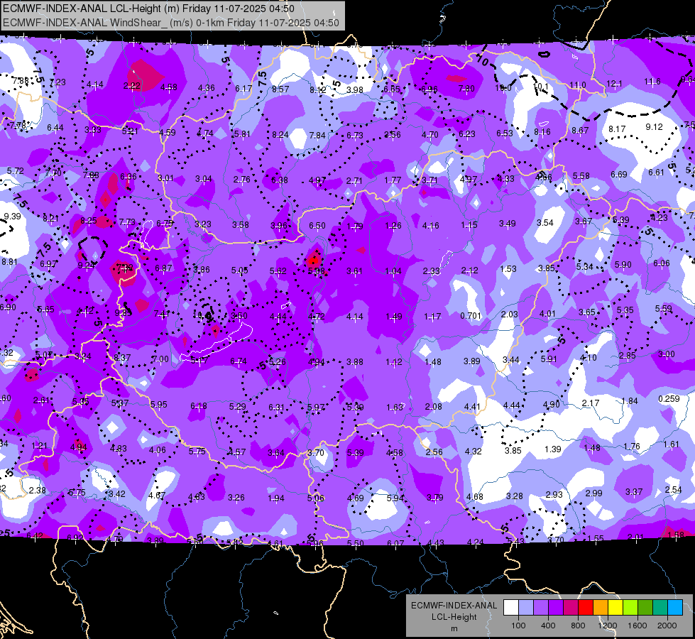
Task: Click the wind shear value 11.6
Action: click(652, 81)
